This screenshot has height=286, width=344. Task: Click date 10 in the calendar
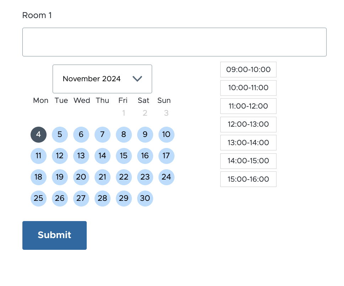[166, 134]
